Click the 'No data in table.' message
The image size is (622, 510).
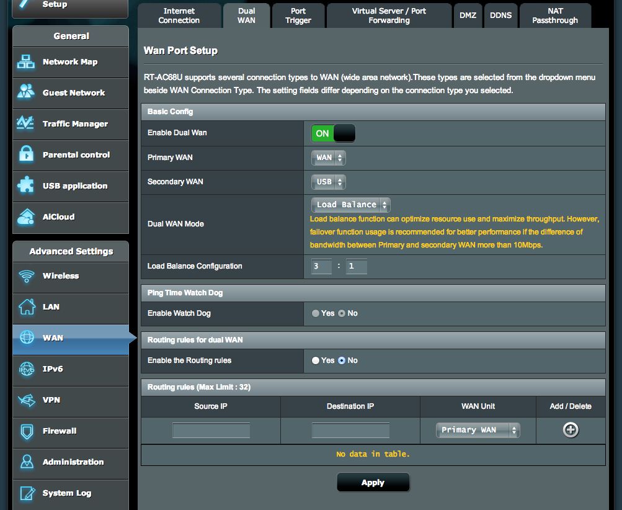point(373,454)
